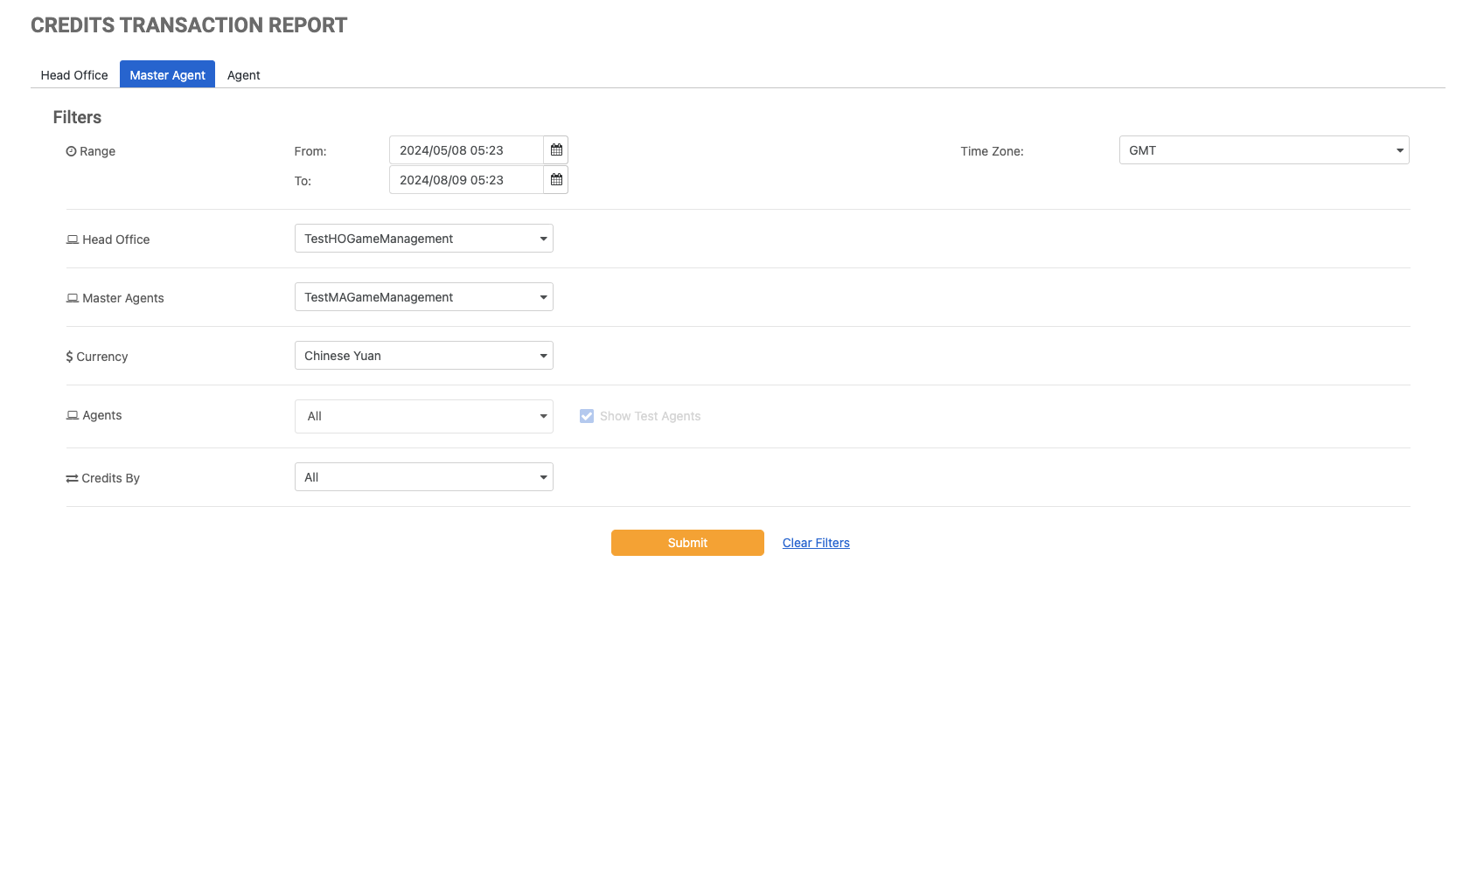Image resolution: width=1470 pixels, height=874 pixels.
Task: Open the To date calendar picker
Action: pyautogui.click(x=556, y=180)
